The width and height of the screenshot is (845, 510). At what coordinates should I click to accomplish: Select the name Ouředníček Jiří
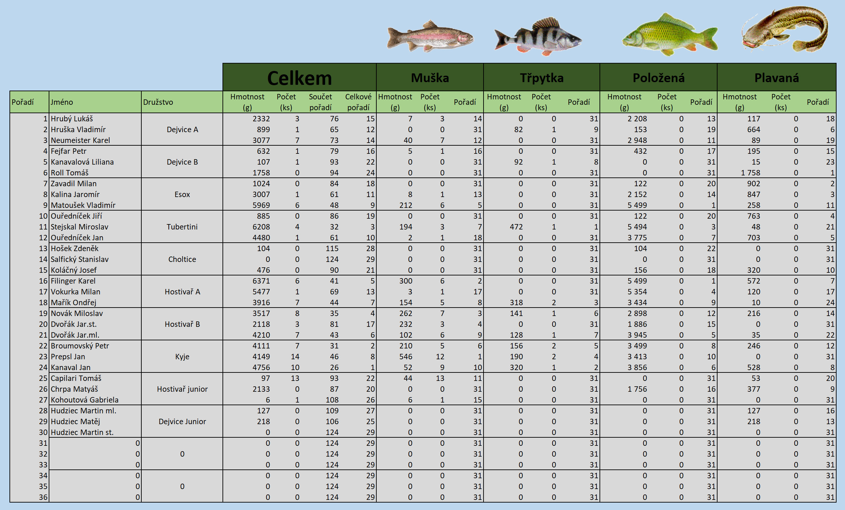76,216
